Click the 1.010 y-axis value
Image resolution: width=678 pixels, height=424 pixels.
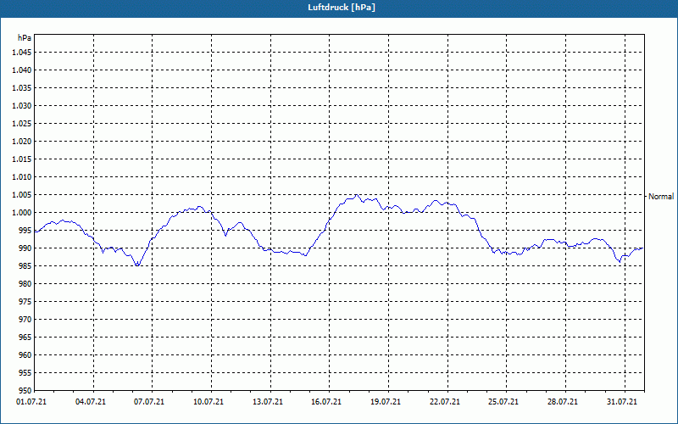pyautogui.click(x=22, y=177)
